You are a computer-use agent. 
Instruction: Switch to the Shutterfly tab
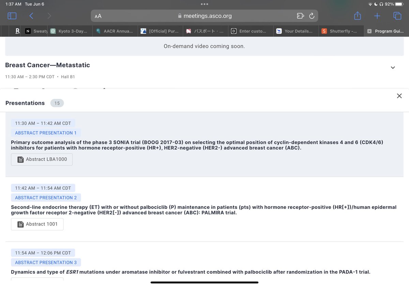341,31
